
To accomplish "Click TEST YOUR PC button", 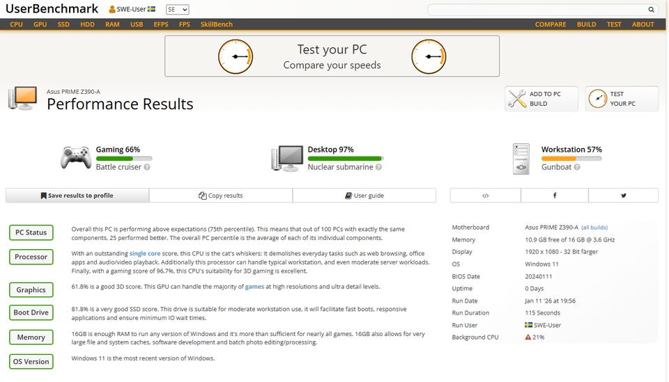I will 622,99.
